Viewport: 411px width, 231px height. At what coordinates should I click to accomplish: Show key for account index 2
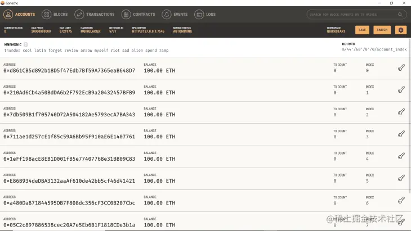(401, 112)
